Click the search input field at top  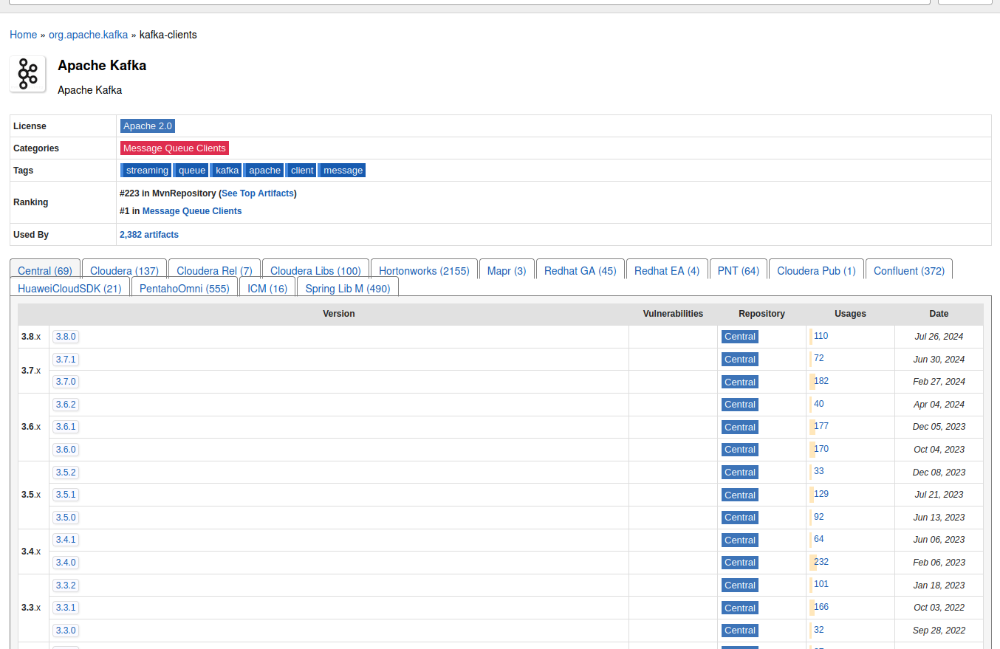coord(469,2)
